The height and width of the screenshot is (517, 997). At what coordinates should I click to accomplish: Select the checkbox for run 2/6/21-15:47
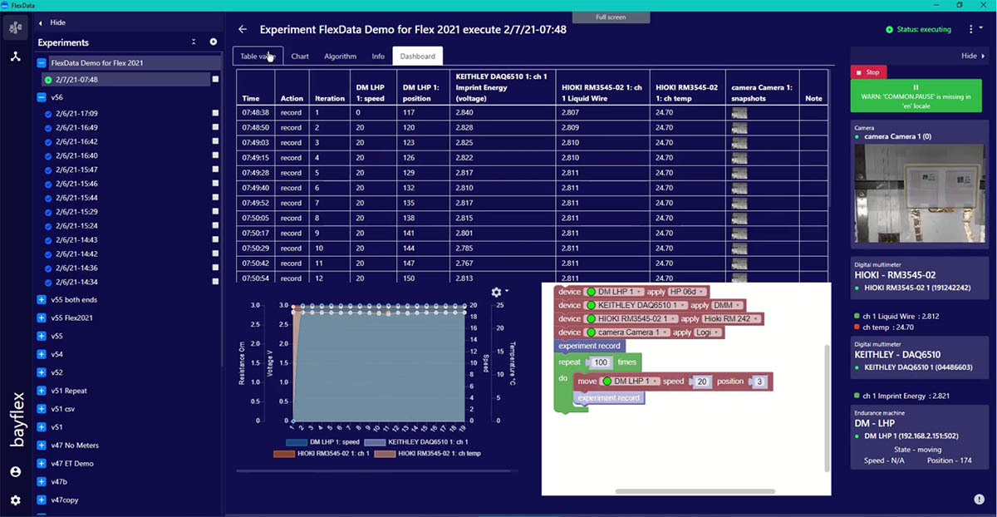click(x=215, y=170)
